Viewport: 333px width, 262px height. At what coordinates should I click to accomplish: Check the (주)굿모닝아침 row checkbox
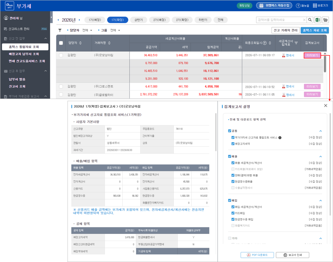pyautogui.click(x=61, y=55)
